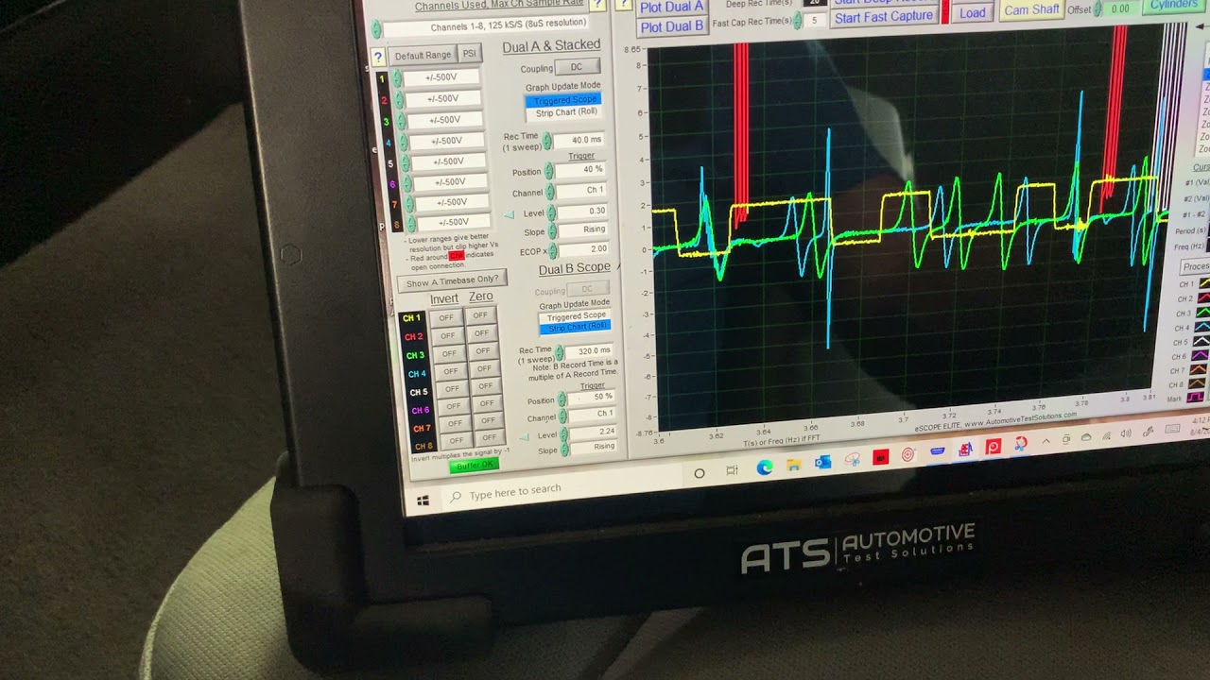Click the PSI button

(469, 54)
